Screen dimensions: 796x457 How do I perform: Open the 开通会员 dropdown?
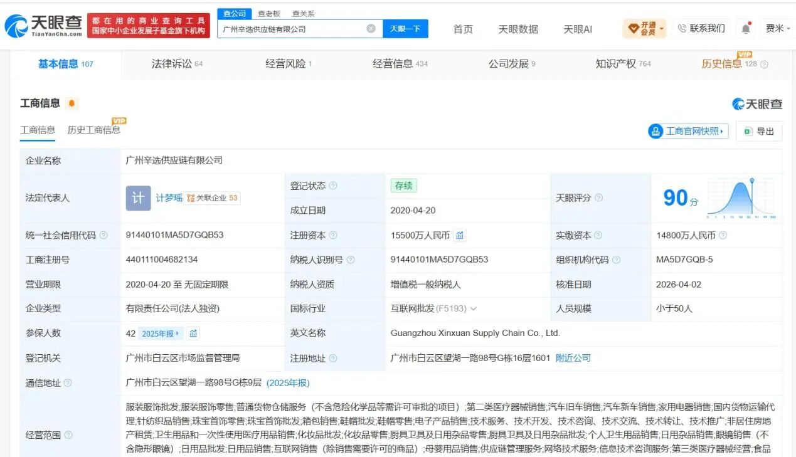(644, 28)
